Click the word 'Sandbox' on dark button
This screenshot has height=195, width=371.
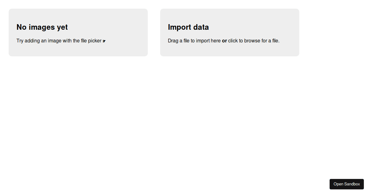tap(352, 184)
